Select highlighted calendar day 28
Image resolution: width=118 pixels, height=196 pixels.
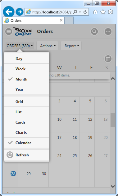(13, 174)
